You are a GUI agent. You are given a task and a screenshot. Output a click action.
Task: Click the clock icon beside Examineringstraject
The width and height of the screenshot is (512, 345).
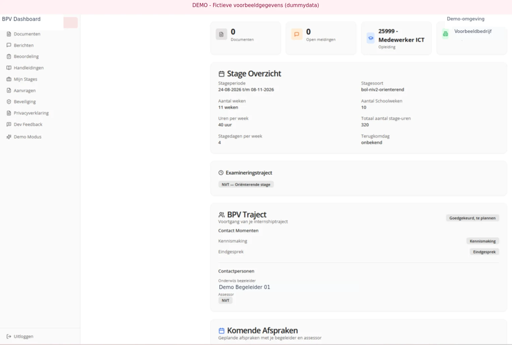coord(221,173)
